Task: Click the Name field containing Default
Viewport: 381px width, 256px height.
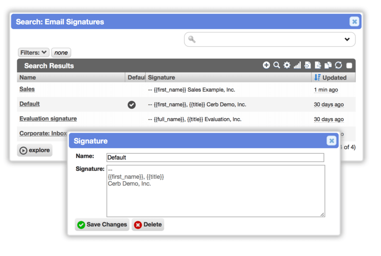Action: [215, 158]
